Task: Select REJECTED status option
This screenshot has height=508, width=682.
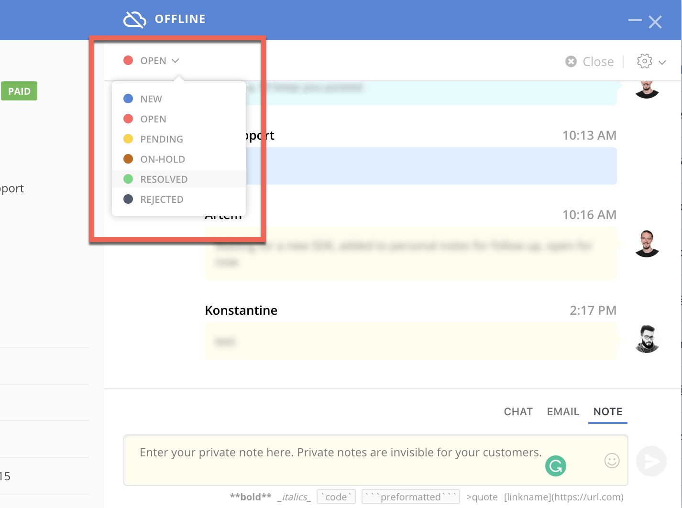Action: pos(178,199)
